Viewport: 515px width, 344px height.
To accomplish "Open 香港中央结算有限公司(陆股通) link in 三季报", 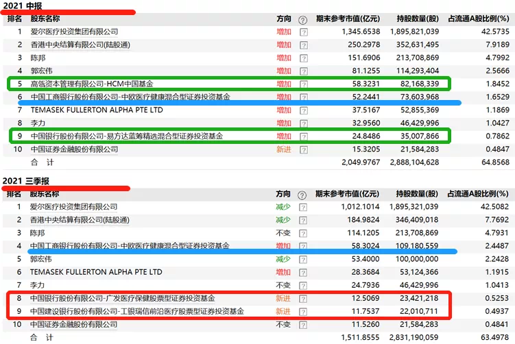I will click(x=80, y=220).
